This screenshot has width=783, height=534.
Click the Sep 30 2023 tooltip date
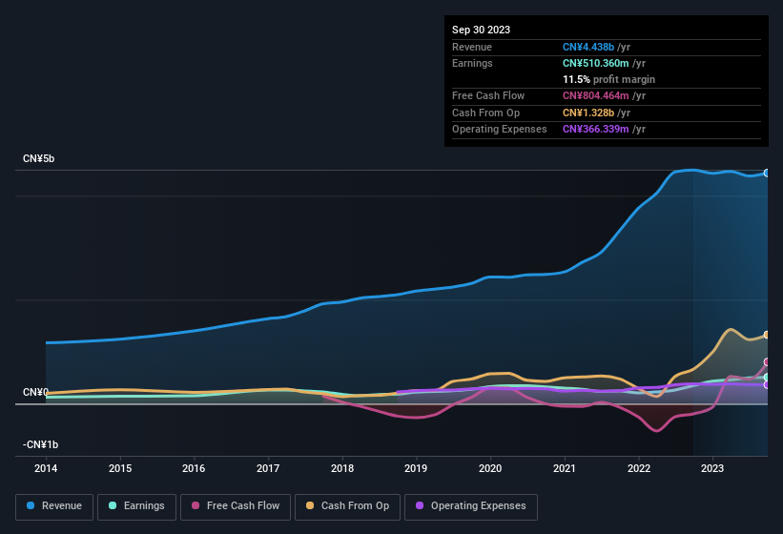pyautogui.click(x=481, y=30)
